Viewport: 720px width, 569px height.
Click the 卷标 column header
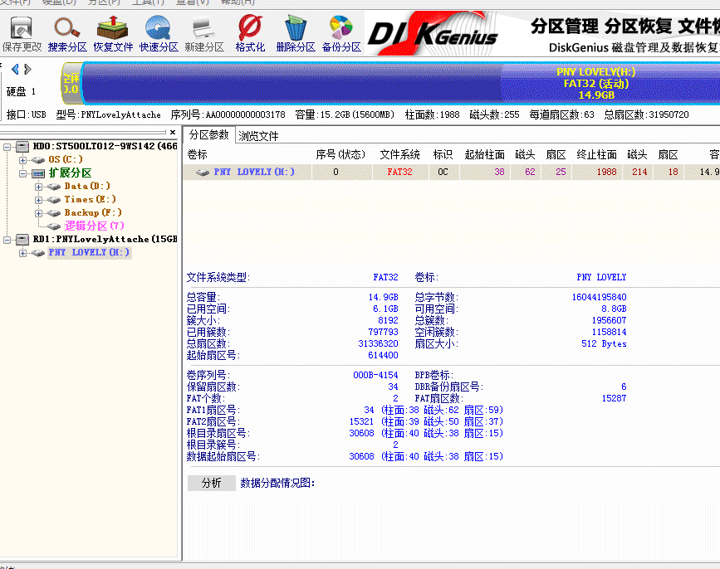pyautogui.click(x=198, y=154)
